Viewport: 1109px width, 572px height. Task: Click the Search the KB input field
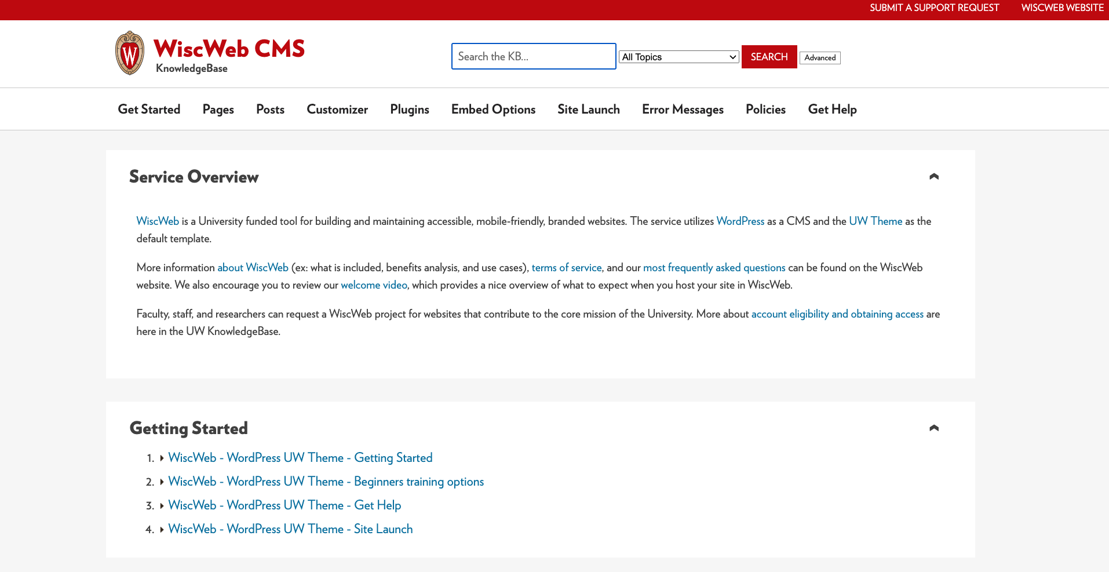pos(534,56)
